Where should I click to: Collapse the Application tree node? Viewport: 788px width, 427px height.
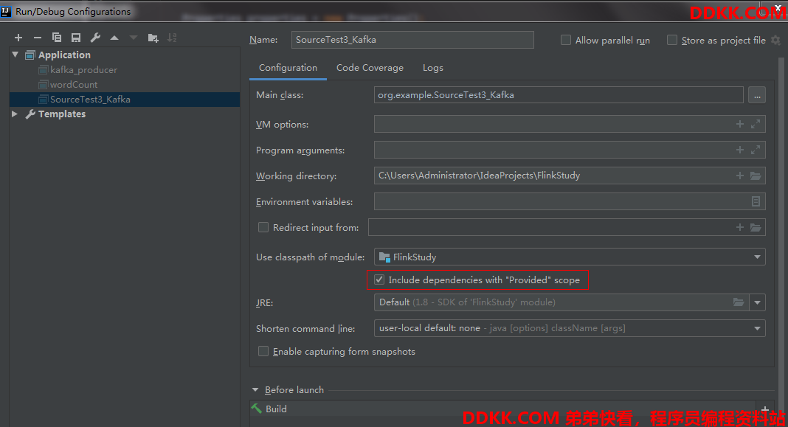click(15, 55)
